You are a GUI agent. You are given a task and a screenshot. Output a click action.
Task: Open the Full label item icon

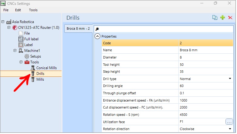coord(21,39)
